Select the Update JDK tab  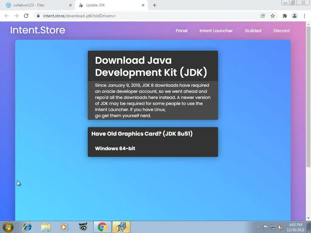pos(111,5)
